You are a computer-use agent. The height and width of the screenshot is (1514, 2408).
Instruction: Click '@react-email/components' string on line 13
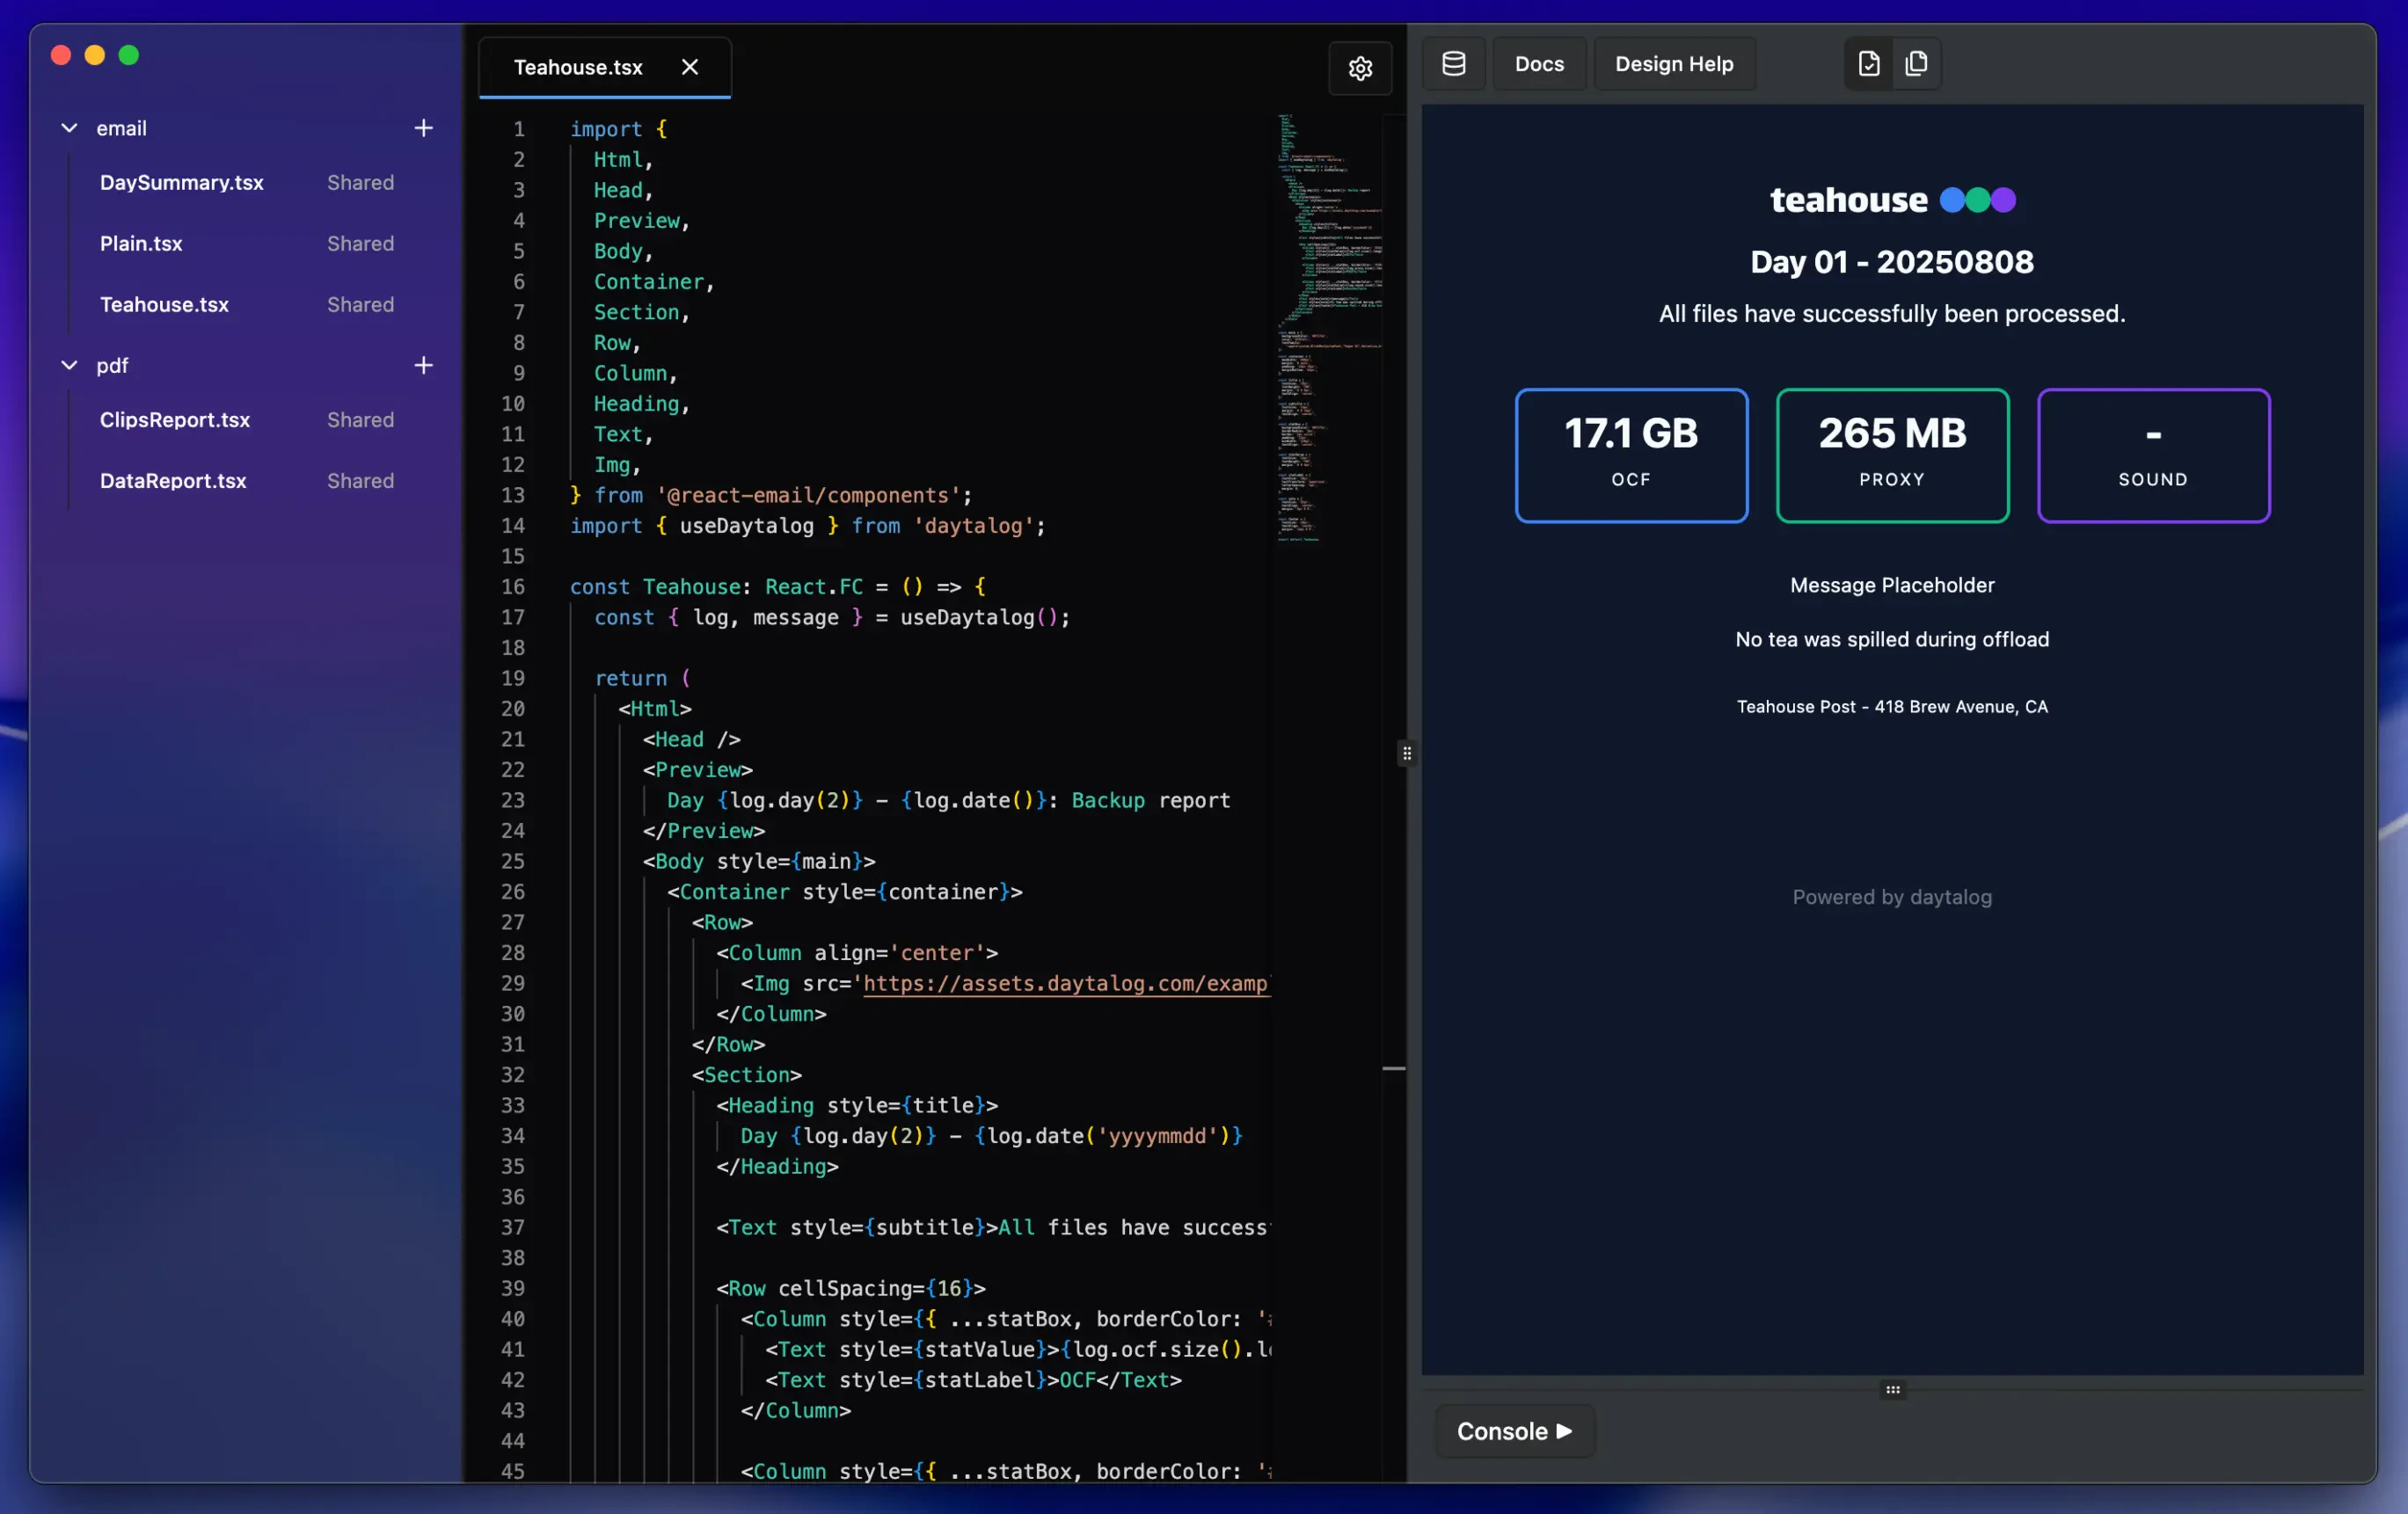coord(808,496)
